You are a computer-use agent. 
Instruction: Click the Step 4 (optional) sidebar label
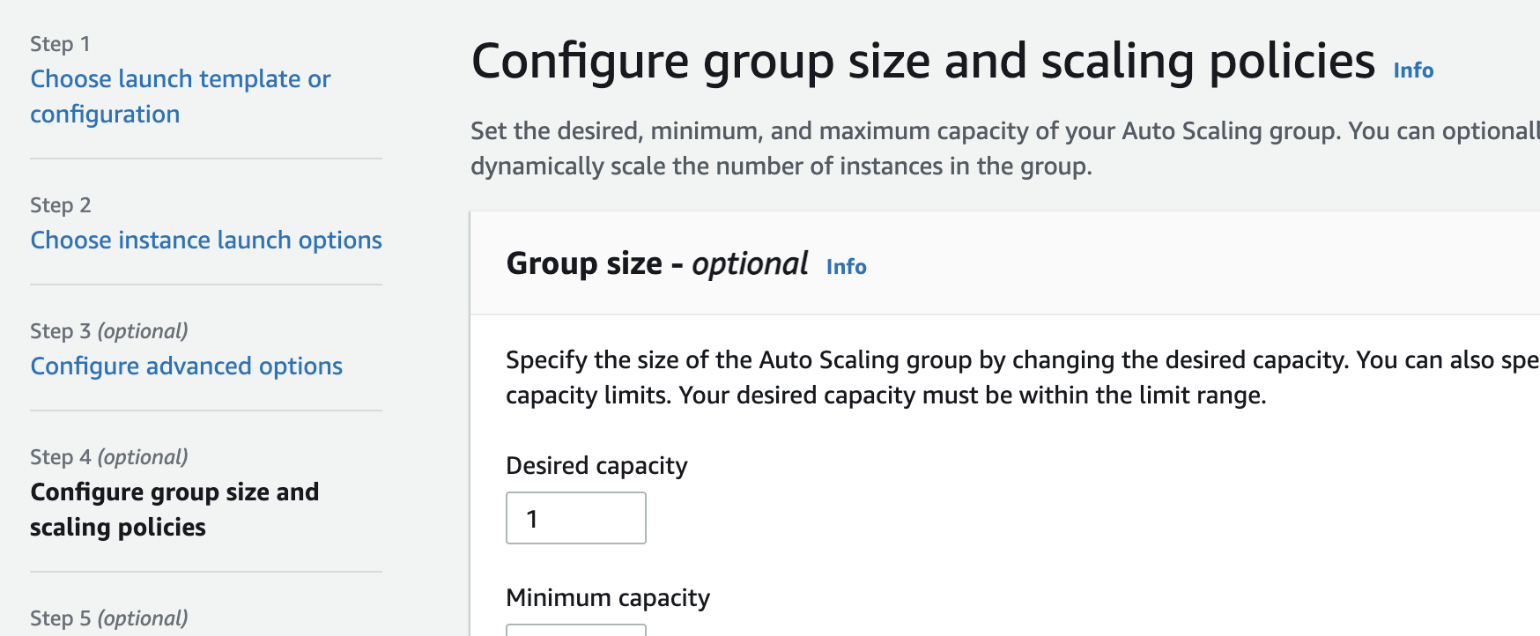pos(109,457)
